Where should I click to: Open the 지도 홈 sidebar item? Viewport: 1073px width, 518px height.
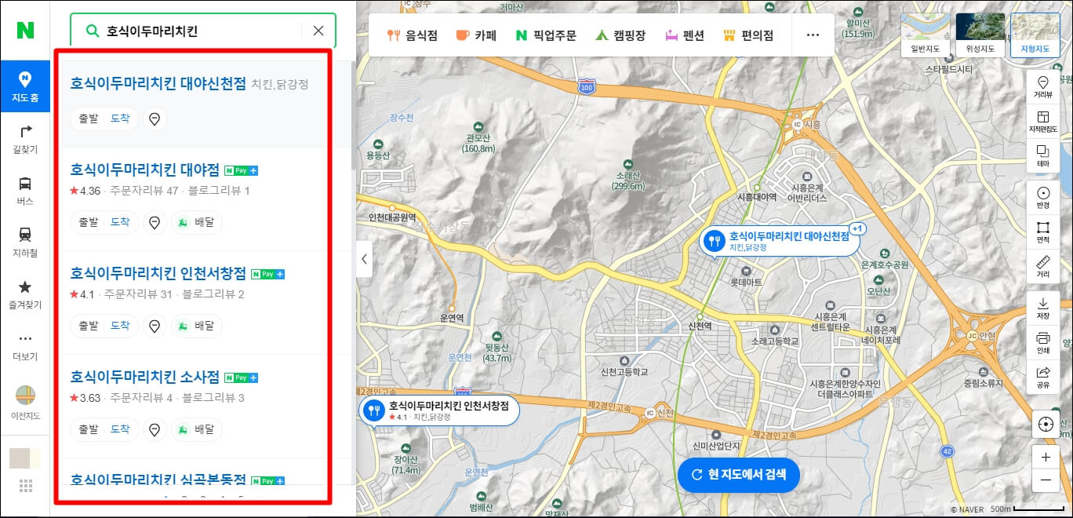pos(25,86)
